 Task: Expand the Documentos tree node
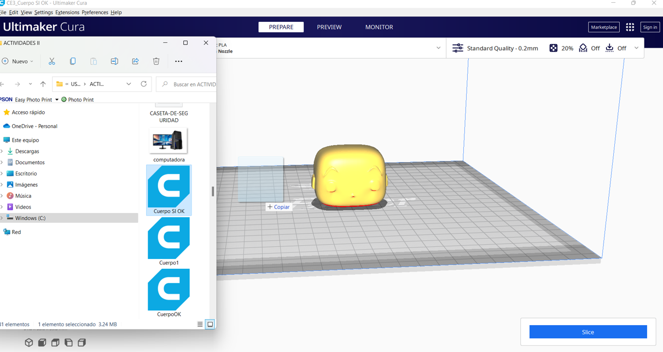(2, 163)
